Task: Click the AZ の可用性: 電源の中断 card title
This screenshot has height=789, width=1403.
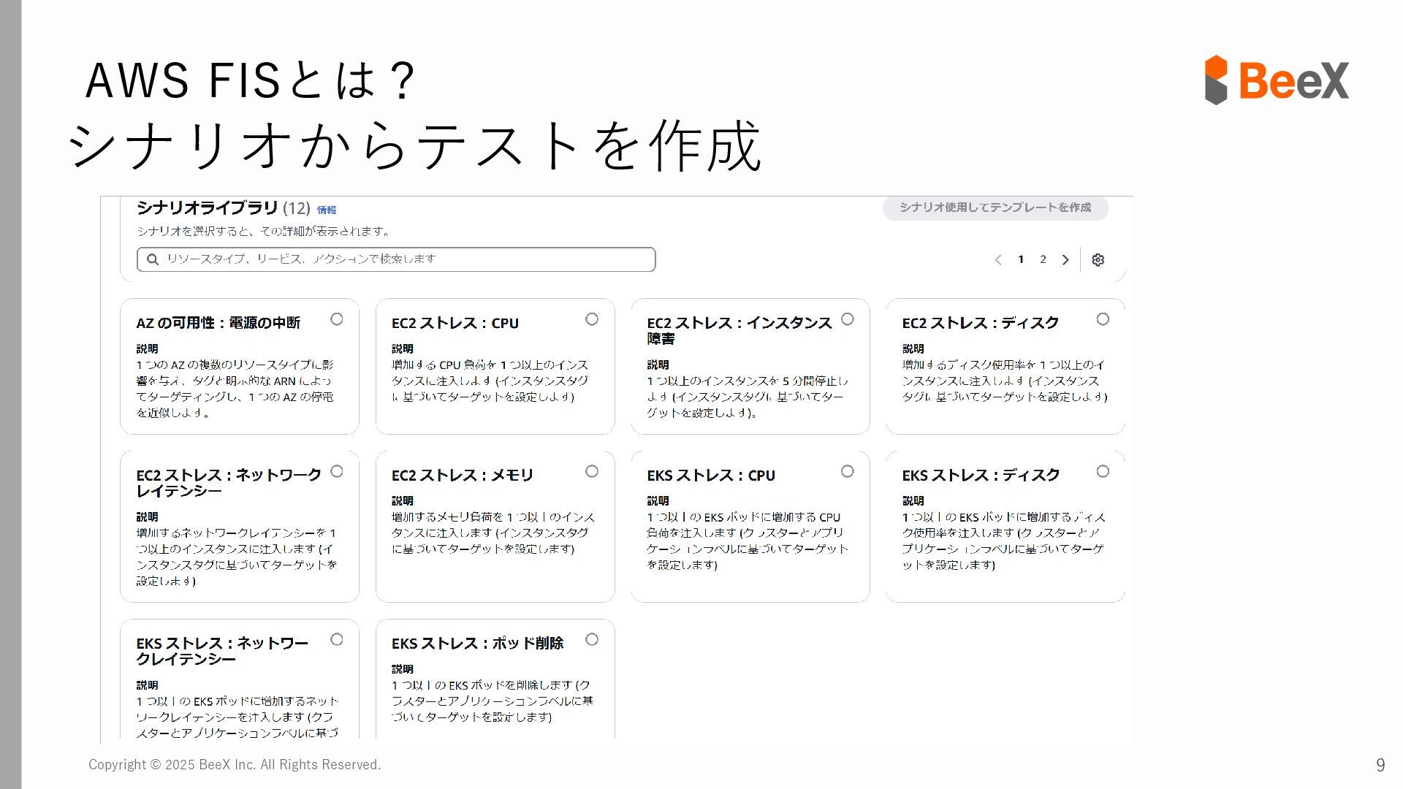Action: point(218,323)
